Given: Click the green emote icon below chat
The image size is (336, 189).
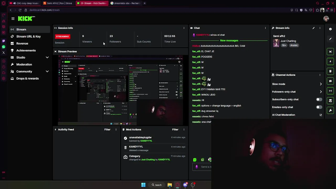Looking at the screenshot, I should coord(195,160).
